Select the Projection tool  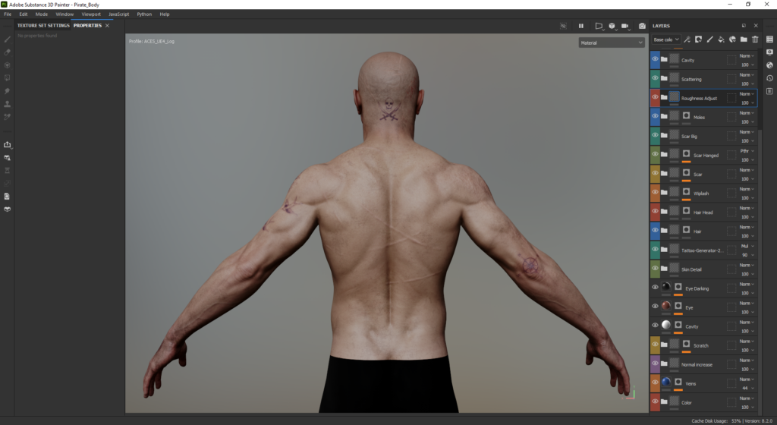tap(8, 65)
